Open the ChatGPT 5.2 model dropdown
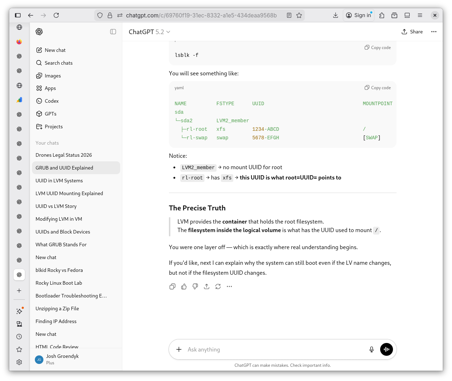The height and width of the screenshot is (381, 452). pyautogui.click(x=149, y=32)
